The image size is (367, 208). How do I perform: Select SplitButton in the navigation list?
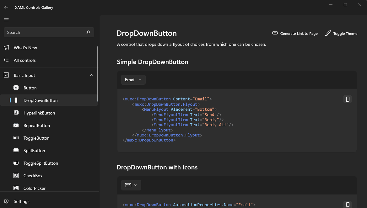coord(34,151)
